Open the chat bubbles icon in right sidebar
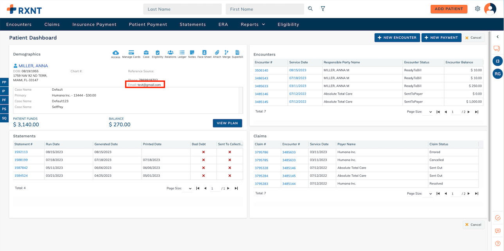 pyautogui.click(x=497, y=48)
